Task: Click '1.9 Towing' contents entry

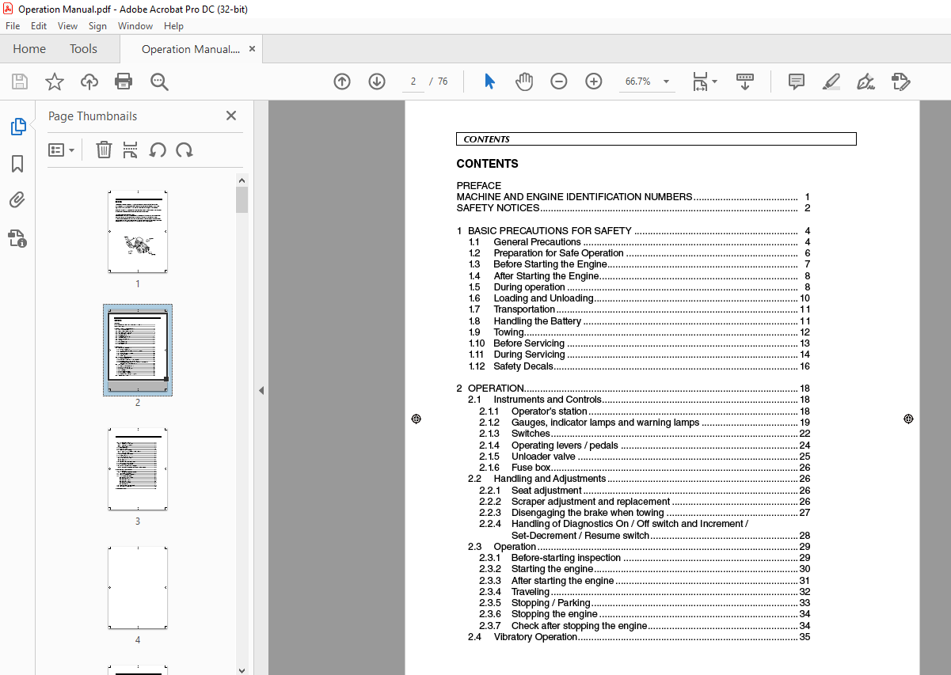Action: tap(639, 332)
